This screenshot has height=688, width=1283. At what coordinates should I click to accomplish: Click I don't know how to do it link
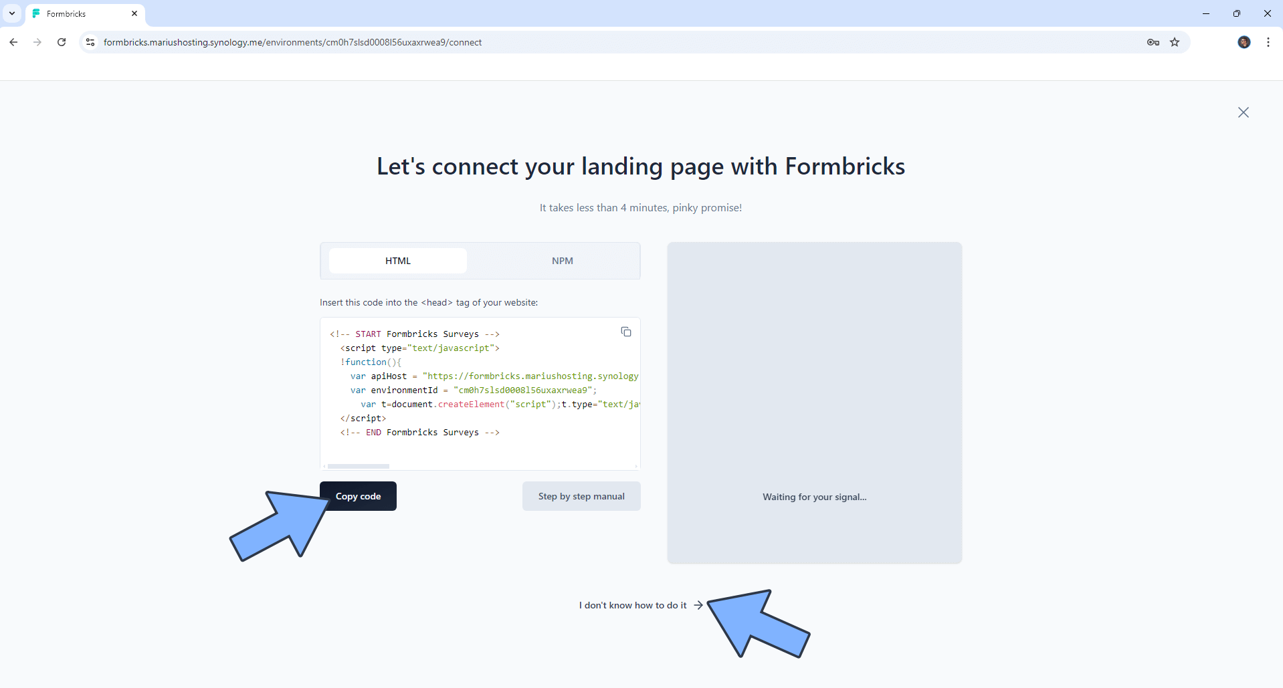[641, 605]
